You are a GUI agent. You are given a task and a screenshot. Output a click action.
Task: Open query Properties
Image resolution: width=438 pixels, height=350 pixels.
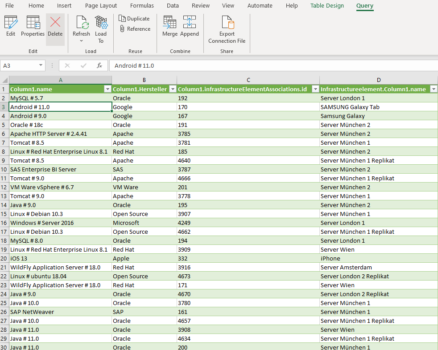tap(33, 27)
